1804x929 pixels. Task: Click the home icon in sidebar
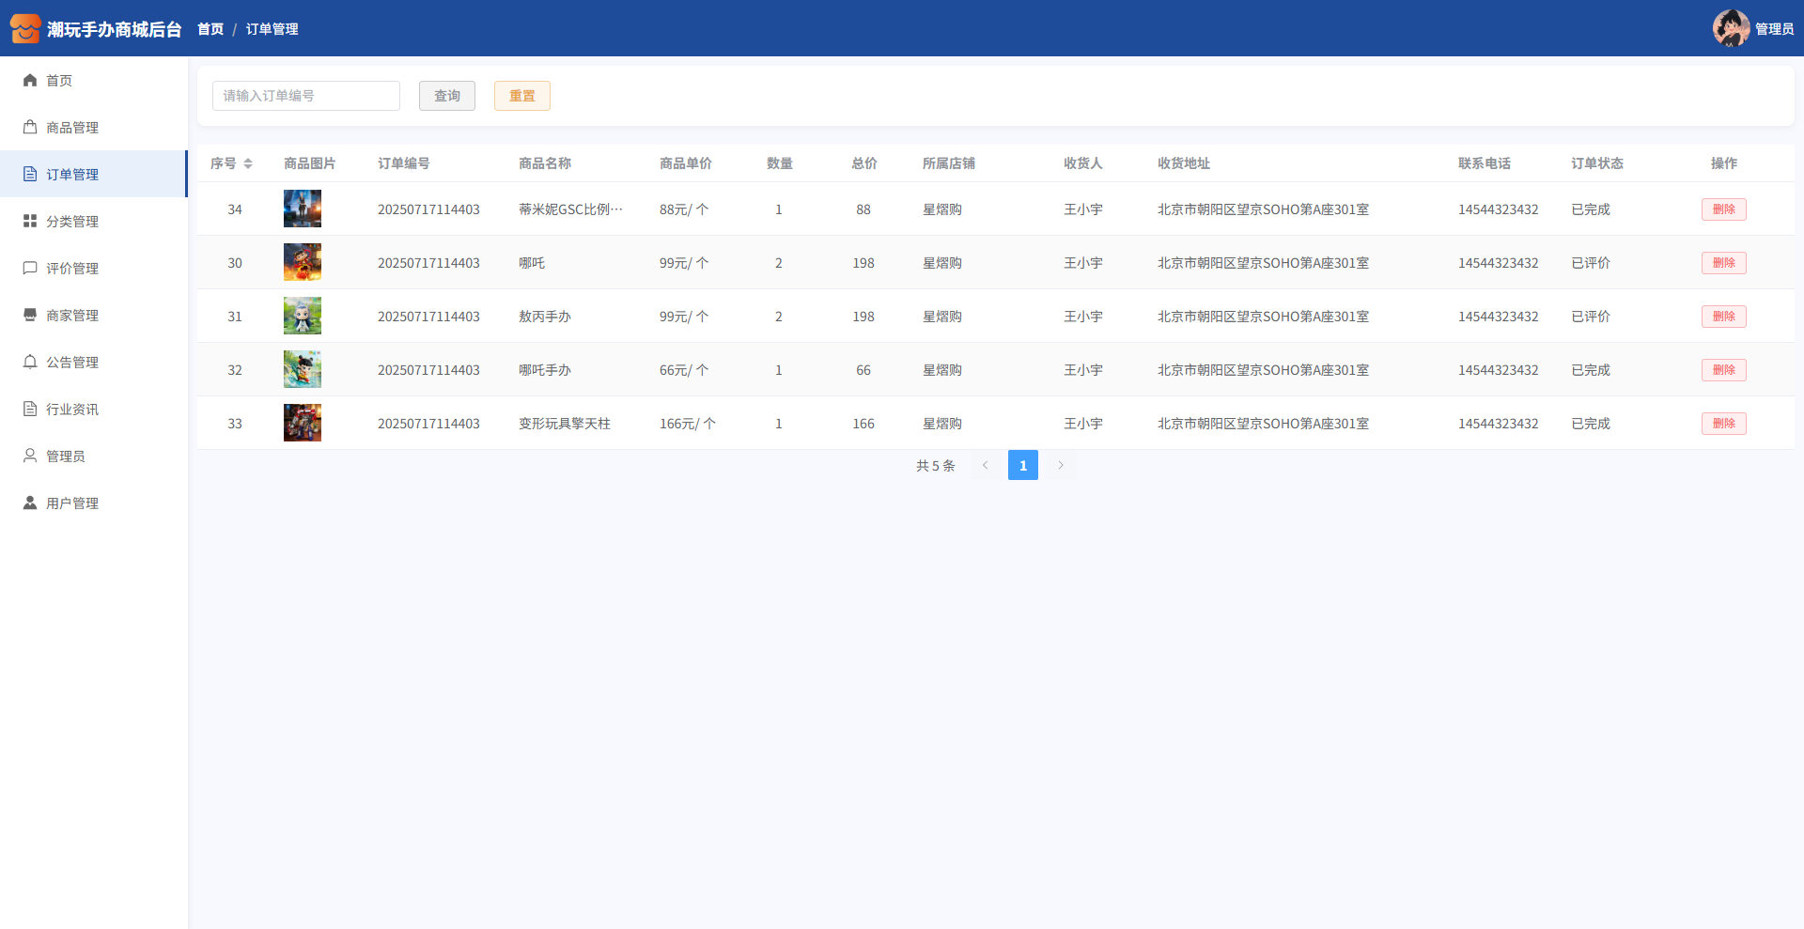(30, 81)
